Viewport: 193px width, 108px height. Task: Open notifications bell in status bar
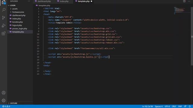click(x=190, y=106)
